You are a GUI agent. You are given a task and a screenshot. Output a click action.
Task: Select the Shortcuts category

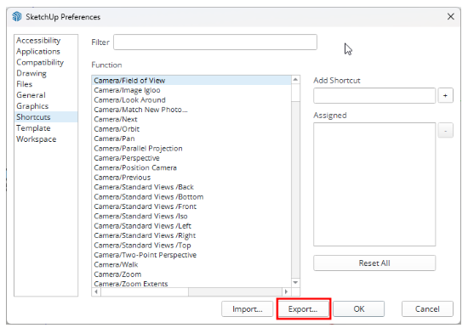point(46,117)
